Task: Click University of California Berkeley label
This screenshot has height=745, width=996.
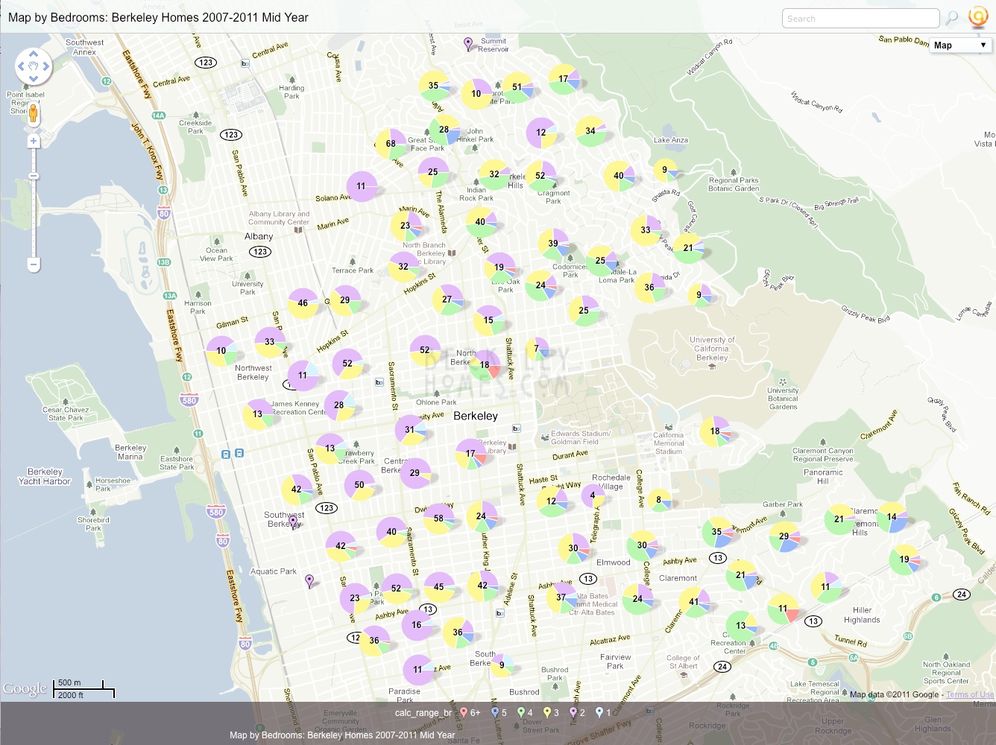Action: click(712, 349)
